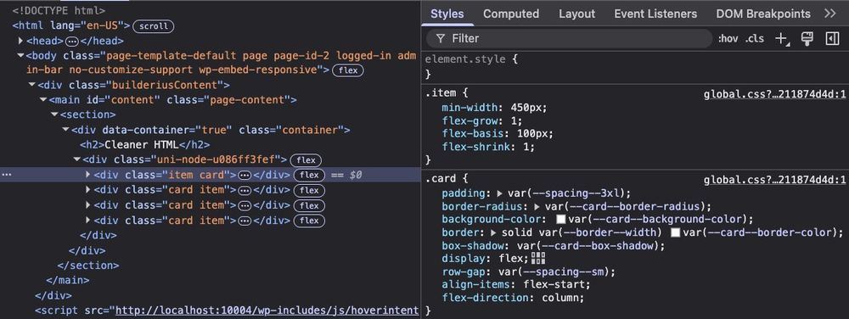This screenshot has width=849, height=319.
Task: Toggle rendering emulations paintbrush icon
Action: pyautogui.click(x=807, y=38)
